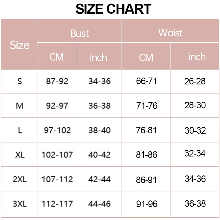Viewport: 220px width, 220px height.
Task: Click the 87-92 bust cell
Action: [57, 81]
